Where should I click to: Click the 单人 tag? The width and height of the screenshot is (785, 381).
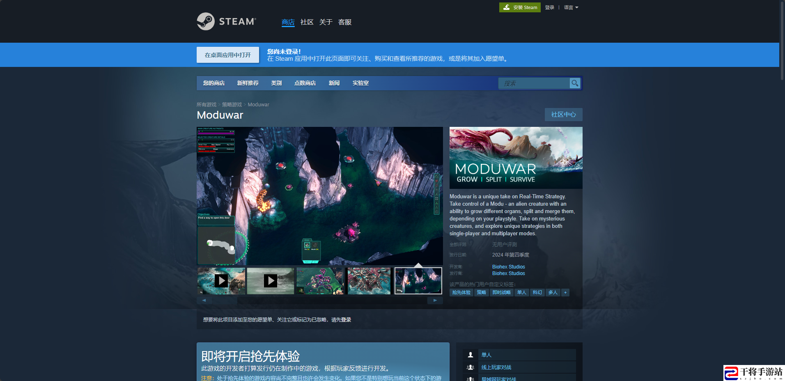522,292
